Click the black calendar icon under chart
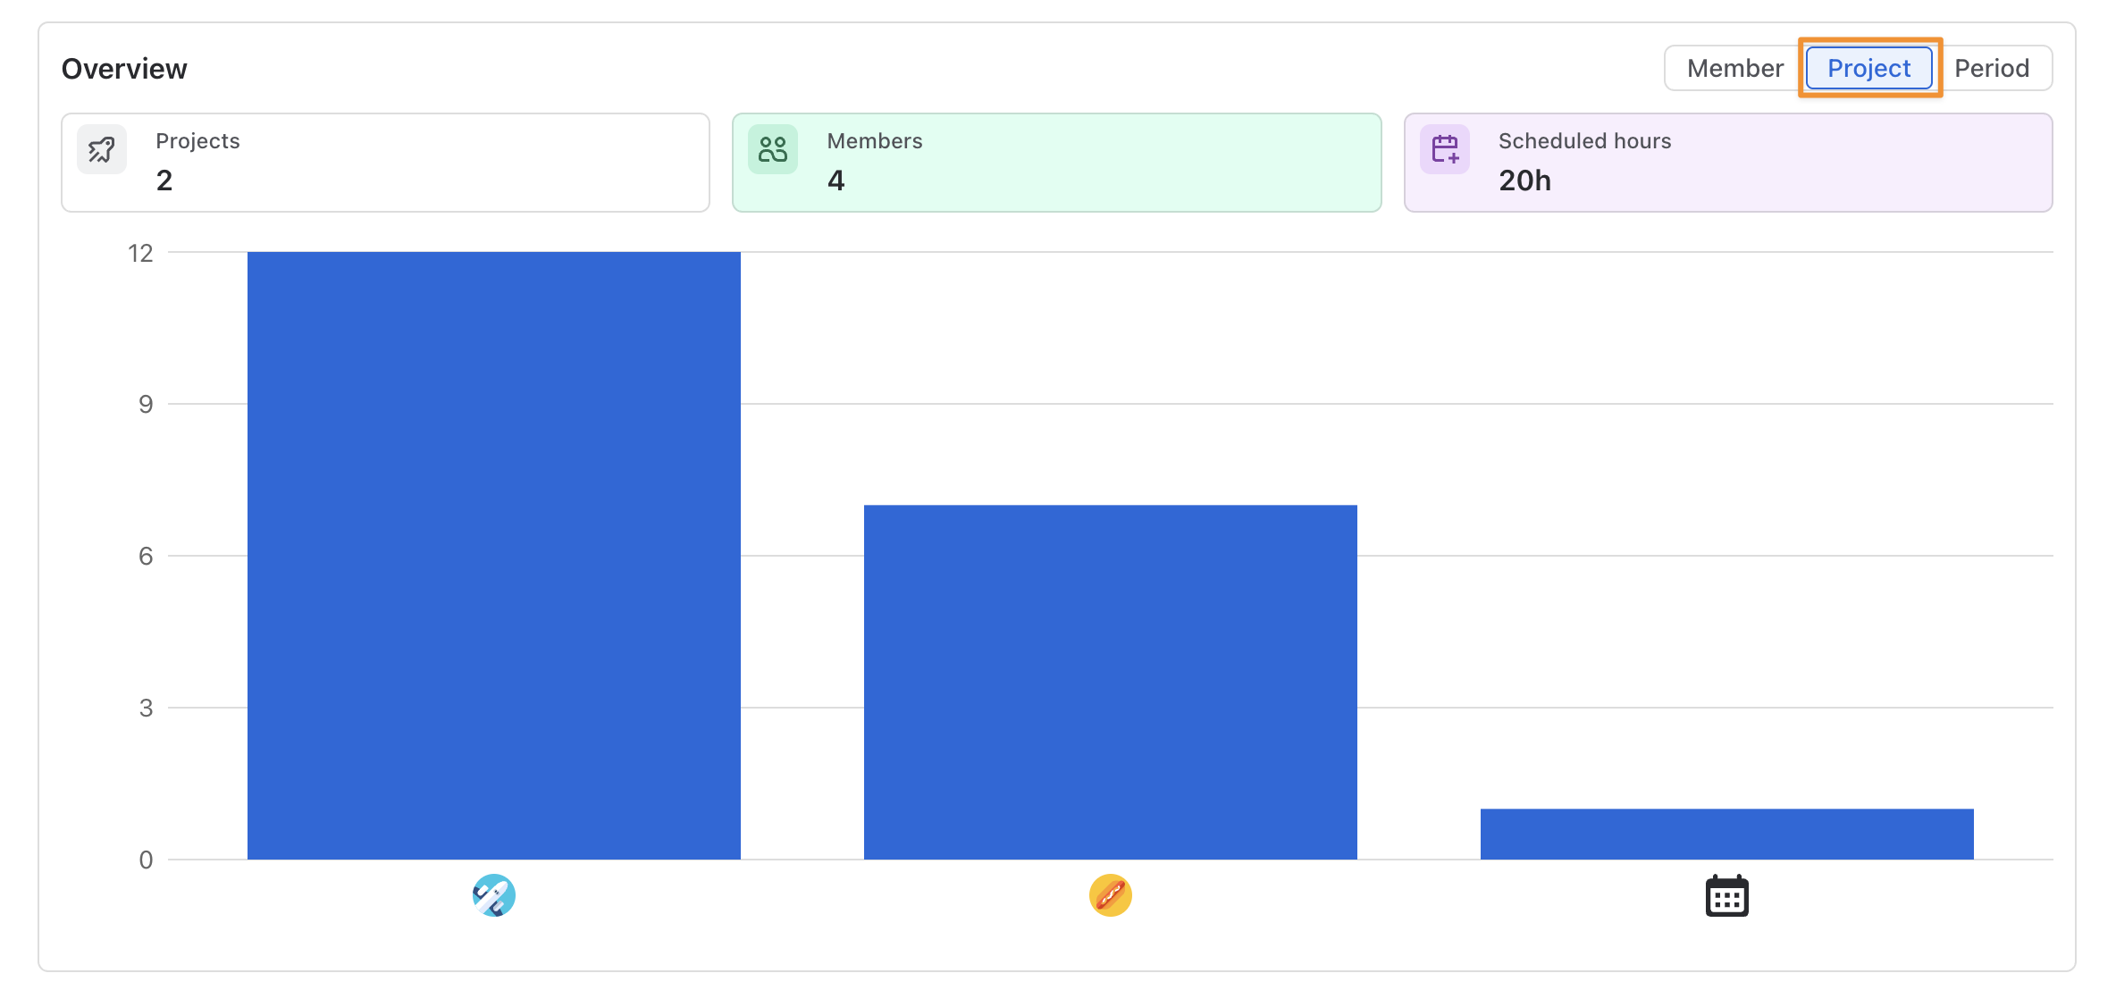2116x990 pixels. pos(1727,895)
